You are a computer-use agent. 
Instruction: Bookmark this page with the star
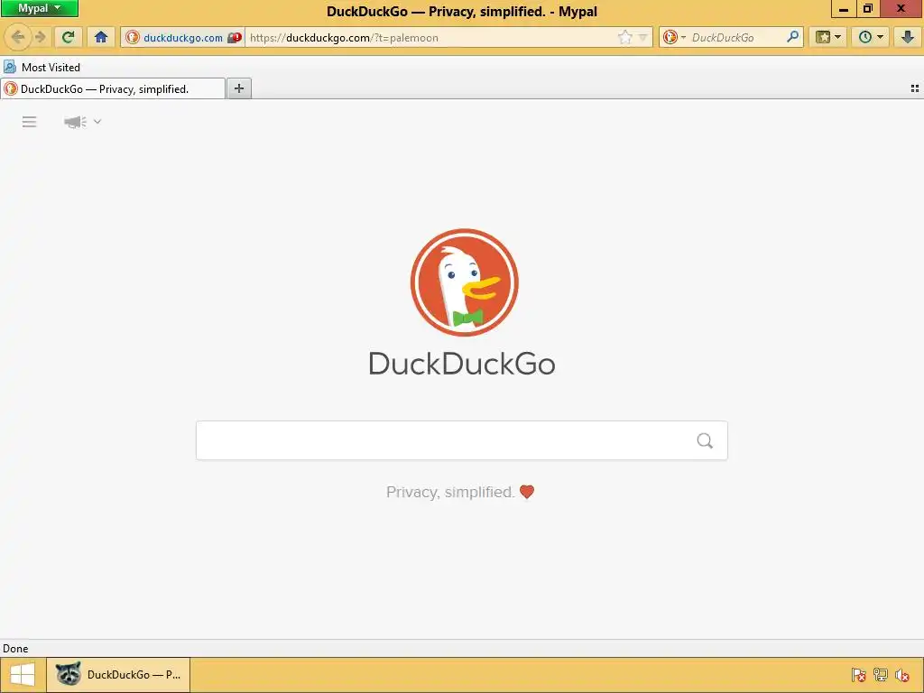(x=624, y=38)
